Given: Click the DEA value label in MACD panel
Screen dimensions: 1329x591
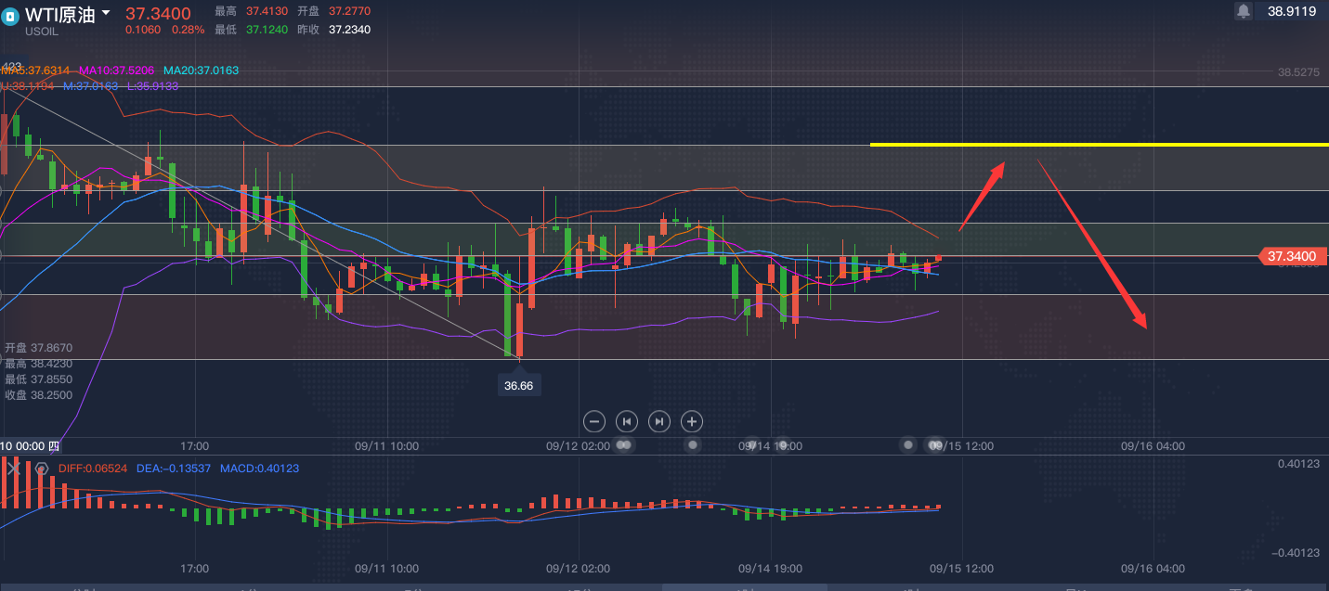Looking at the screenshot, I should point(173,469).
